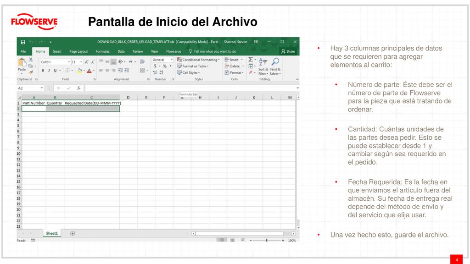470x264 pixels.
Task: Expand the Name Box A2 dropdown
Action: click(42, 88)
